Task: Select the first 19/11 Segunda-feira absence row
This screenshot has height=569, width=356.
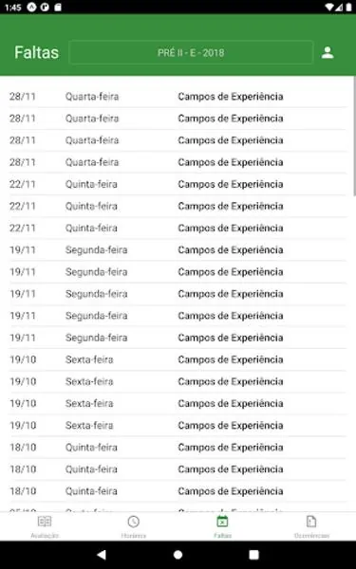Action: (x=178, y=250)
